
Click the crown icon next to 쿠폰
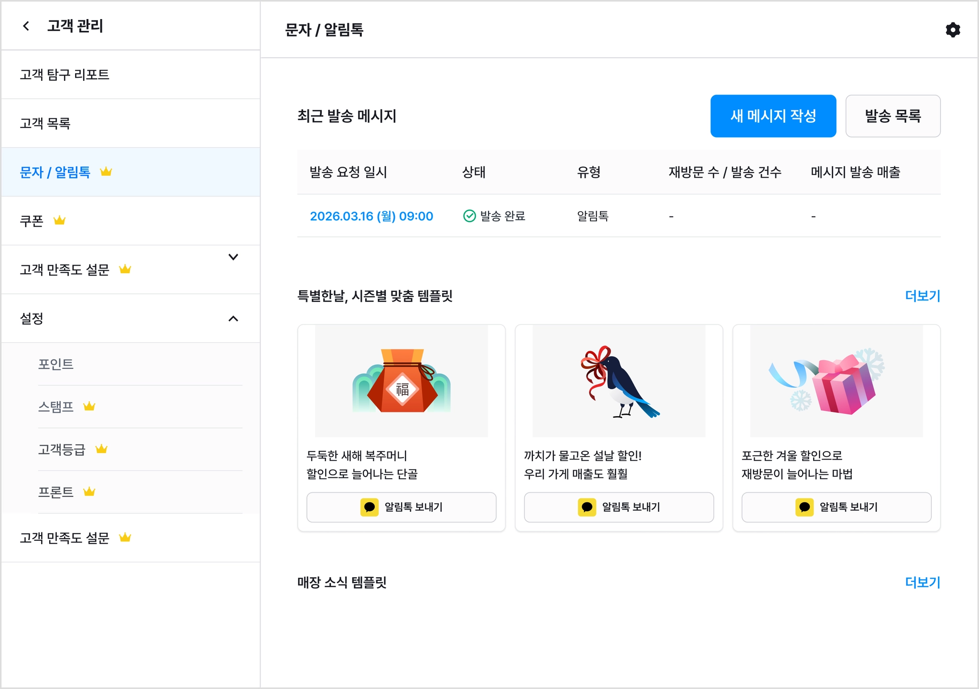[59, 220]
